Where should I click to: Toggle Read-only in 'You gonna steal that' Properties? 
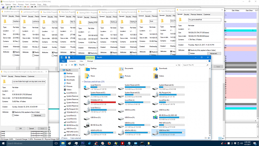coord(189,50)
